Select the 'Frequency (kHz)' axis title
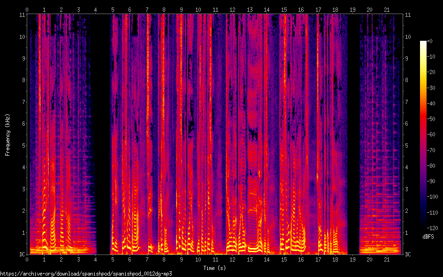Screen dimensions: 443x277 point(8,135)
